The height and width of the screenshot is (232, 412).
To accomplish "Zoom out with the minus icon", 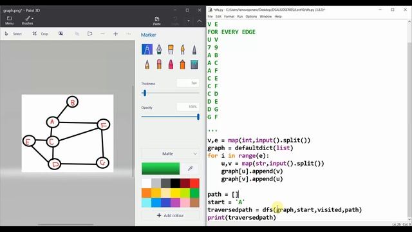I will pos(102,34).
